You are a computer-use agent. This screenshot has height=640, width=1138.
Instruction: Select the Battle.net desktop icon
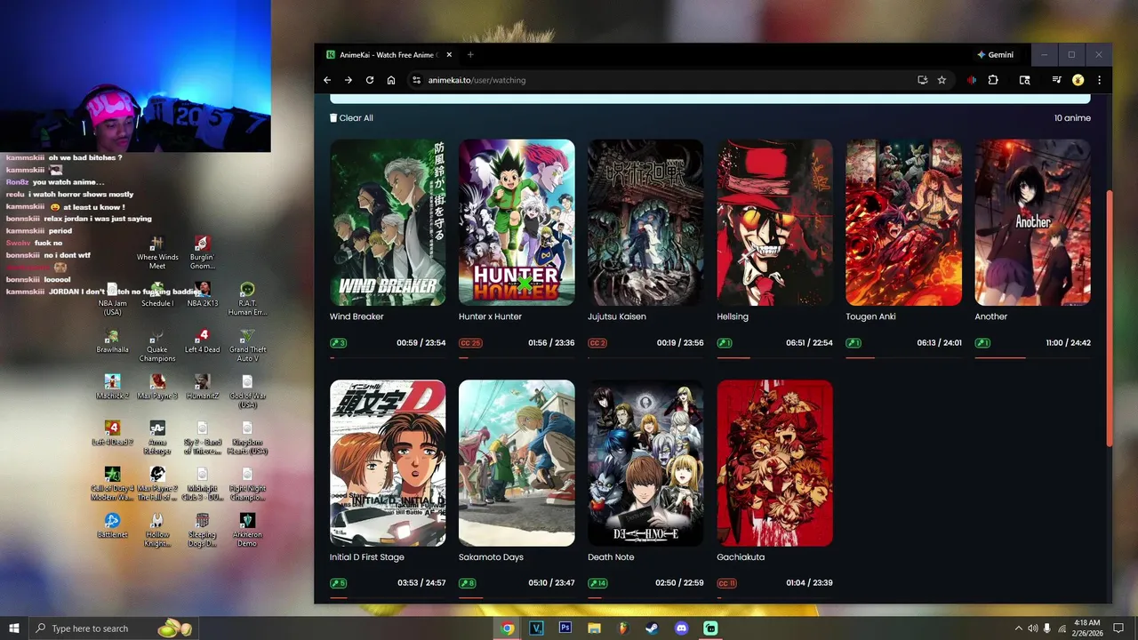click(x=112, y=525)
